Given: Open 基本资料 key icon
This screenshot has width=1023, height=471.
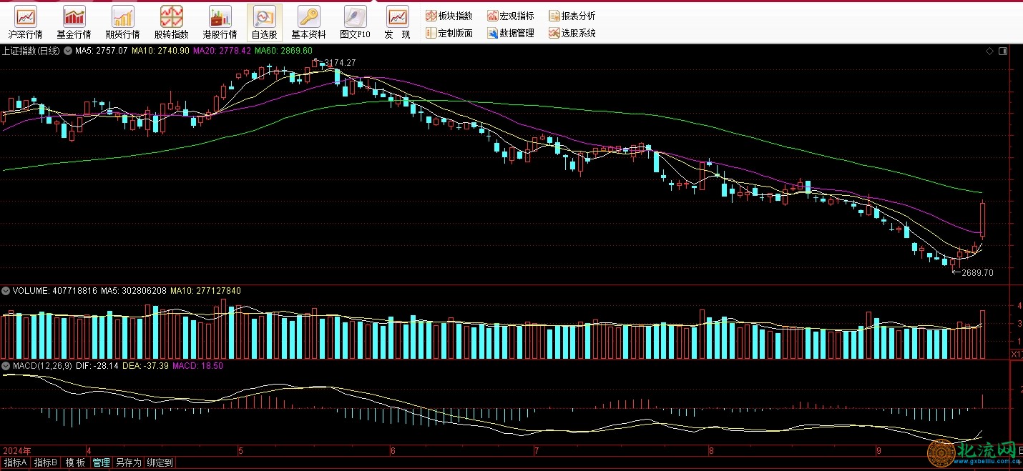Looking at the screenshot, I should pyautogui.click(x=308, y=22).
